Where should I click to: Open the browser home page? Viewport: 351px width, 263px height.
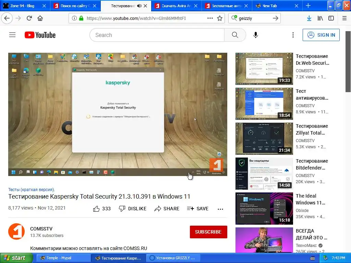tap(40, 18)
